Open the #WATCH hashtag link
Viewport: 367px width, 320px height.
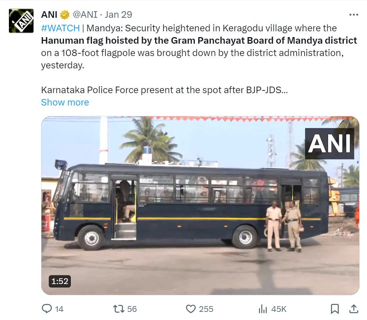click(60, 28)
